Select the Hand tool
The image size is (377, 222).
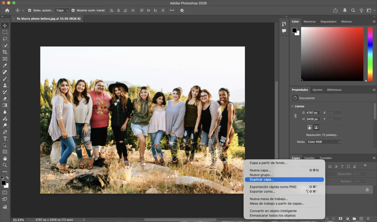point(5,158)
